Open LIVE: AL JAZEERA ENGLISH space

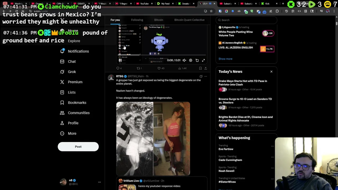pyautogui.click(x=236, y=47)
